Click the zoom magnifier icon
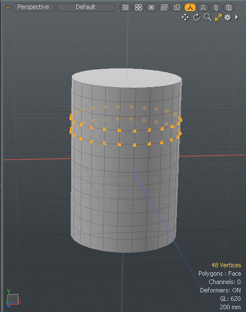The height and width of the screenshot is (312, 246). click(x=207, y=17)
